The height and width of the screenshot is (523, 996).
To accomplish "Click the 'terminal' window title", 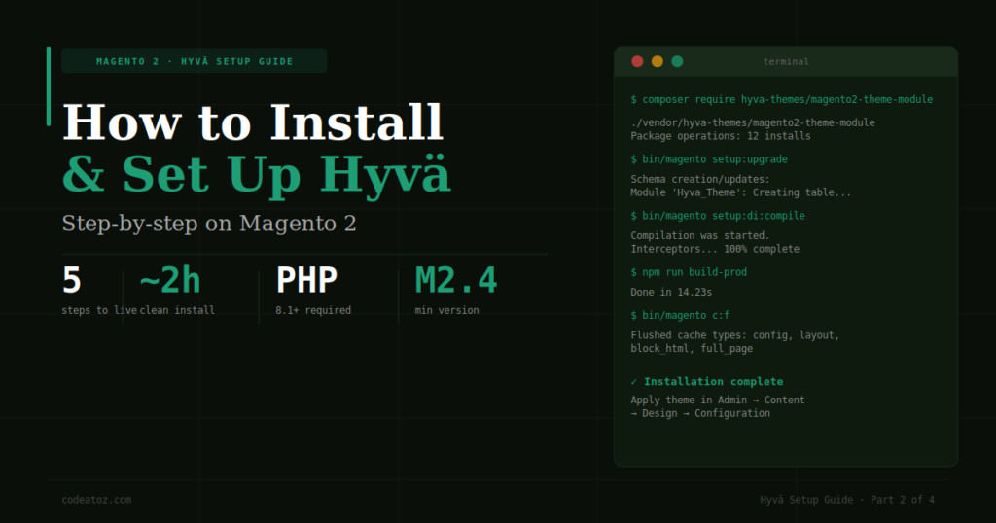I will click(786, 61).
